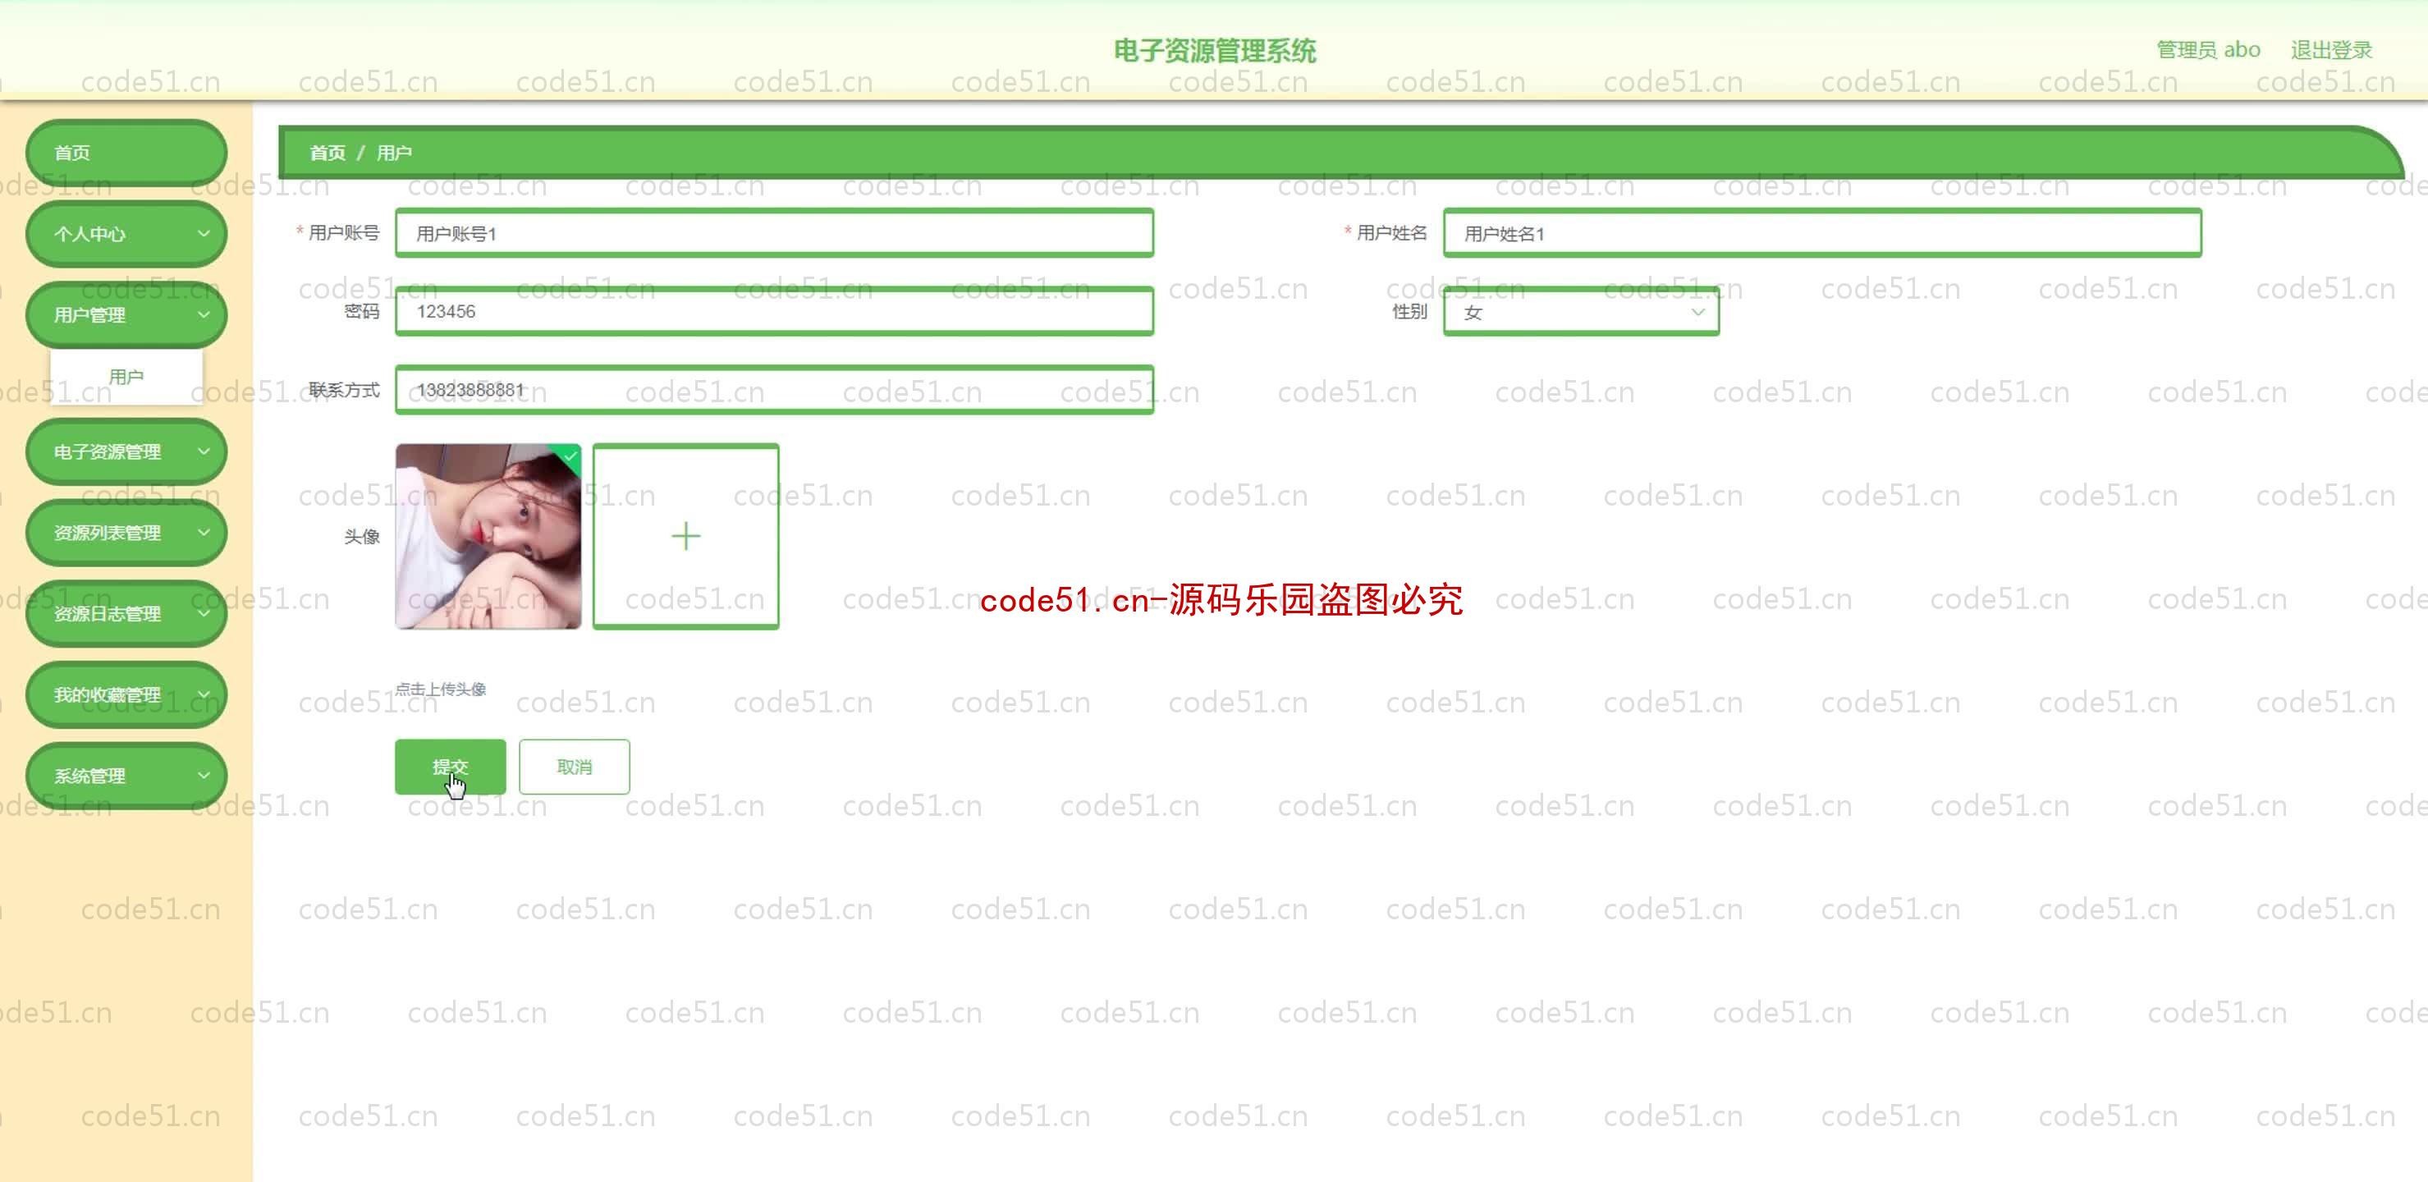This screenshot has width=2428, height=1182.
Task: Expand 资源列表管理 sidebar menu
Action: tap(126, 533)
